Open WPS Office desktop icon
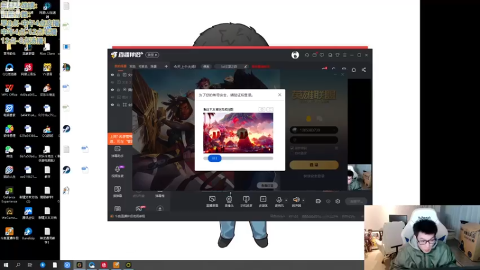480x270 pixels. coord(9,90)
